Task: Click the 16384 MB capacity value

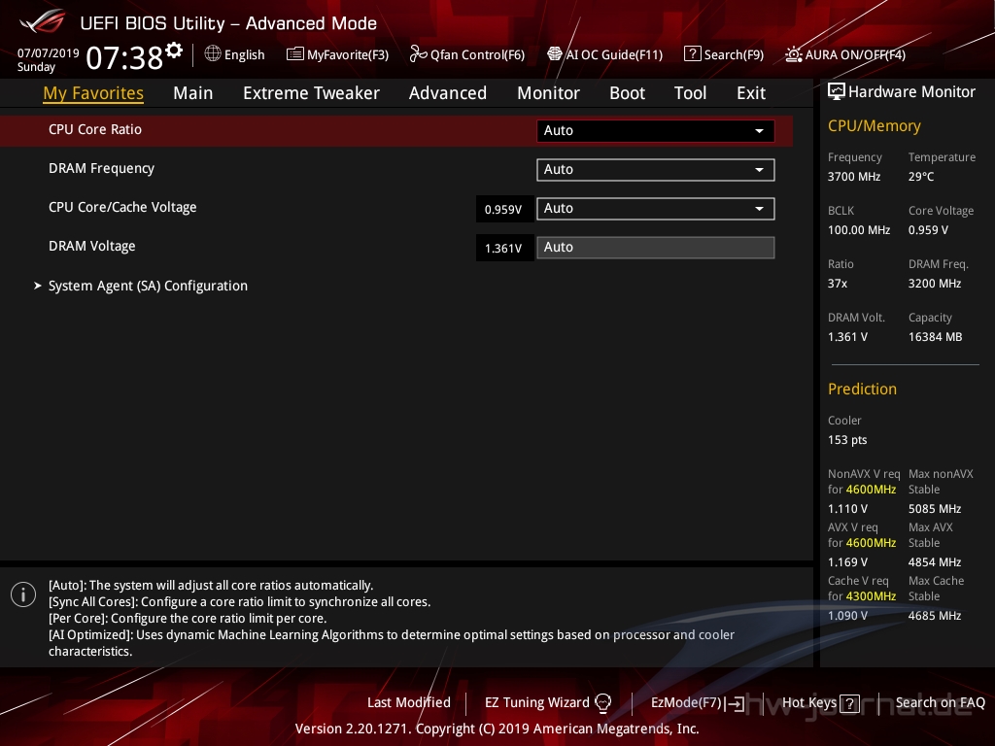Action: click(936, 337)
